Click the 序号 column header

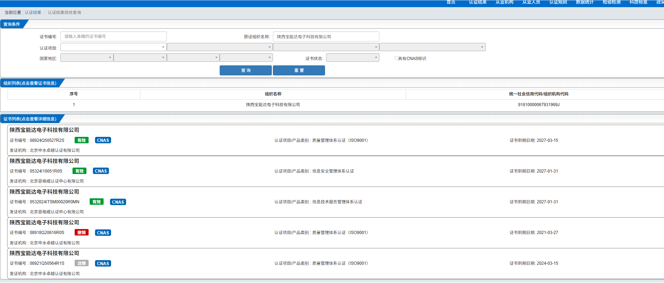click(x=74, y=94)
